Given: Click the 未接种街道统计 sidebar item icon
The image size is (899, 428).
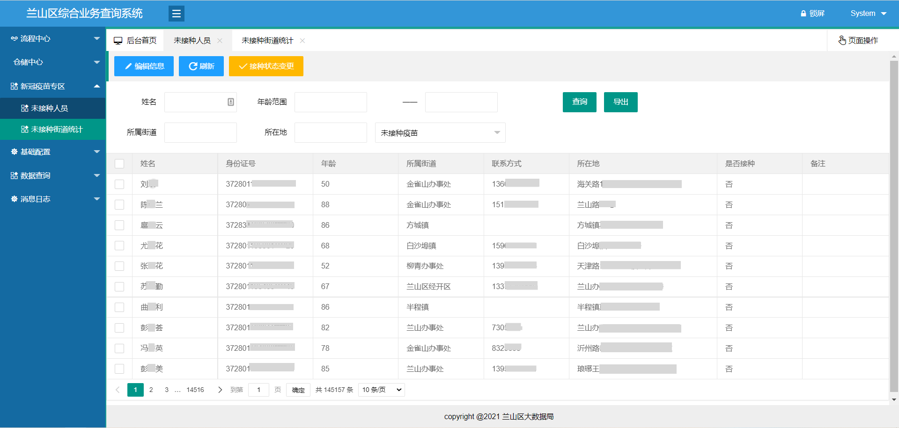Looking at the screenshot, I should (x=25, y=129).
